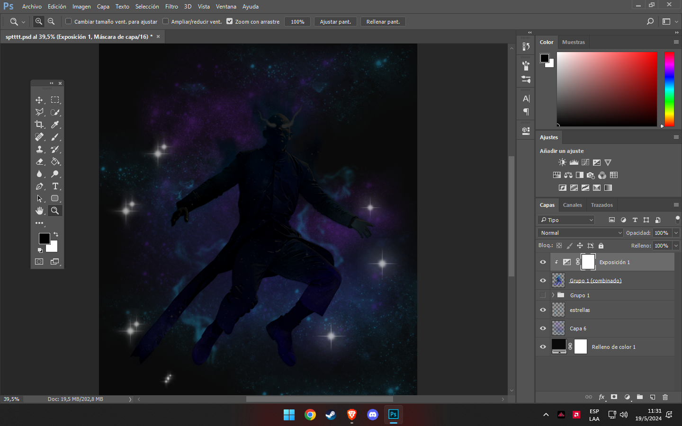This screenshot has height=426, width=682.
Task: Delete layer with trash icon
Action: pos(665,397)
